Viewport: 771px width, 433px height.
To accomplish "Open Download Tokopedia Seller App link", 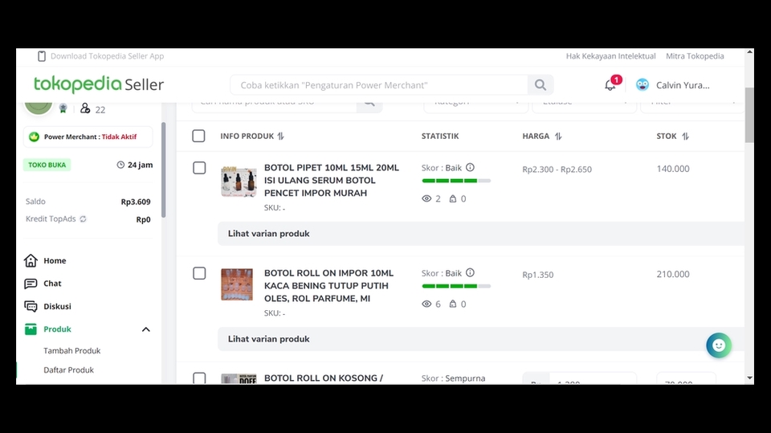I will point(107,56).
